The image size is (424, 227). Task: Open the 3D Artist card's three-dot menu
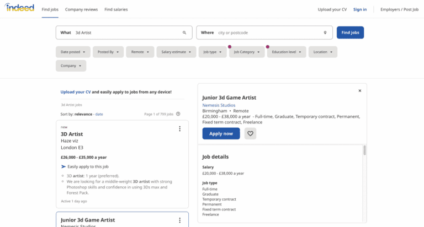click(x=180, y=129)
